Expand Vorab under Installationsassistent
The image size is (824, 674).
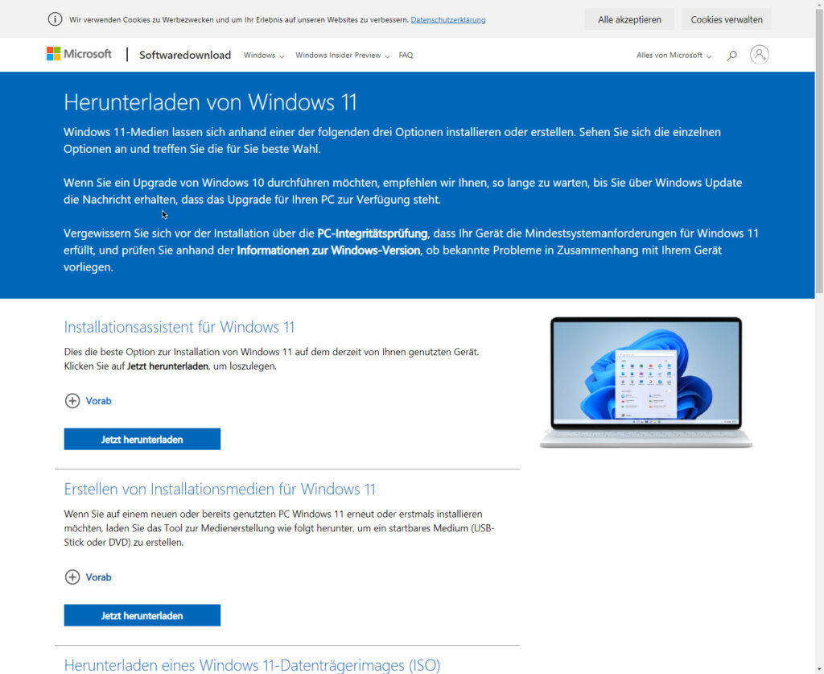click(x=89, y=401)
